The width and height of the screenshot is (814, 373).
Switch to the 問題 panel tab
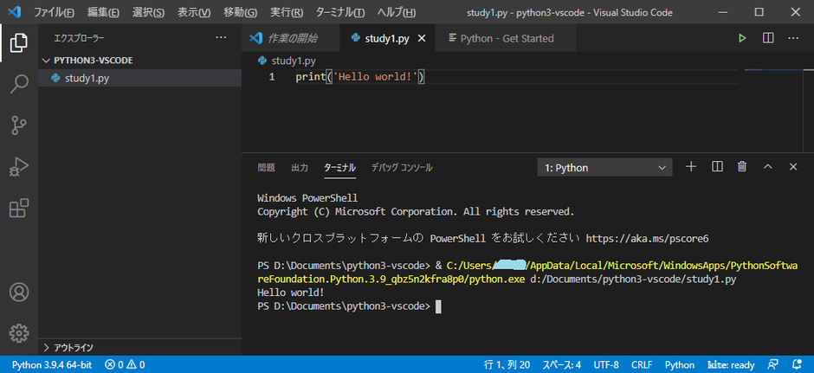pyautogui.click(x=267, y=168)
